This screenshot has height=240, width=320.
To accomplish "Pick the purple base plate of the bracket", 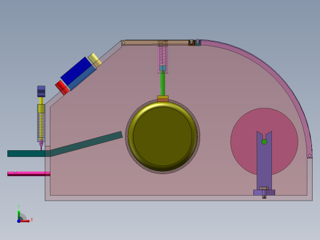I will point(264,193).
